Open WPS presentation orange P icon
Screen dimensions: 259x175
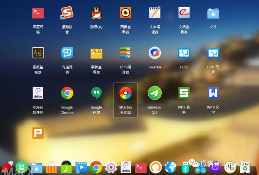click(x=38, y=133)
